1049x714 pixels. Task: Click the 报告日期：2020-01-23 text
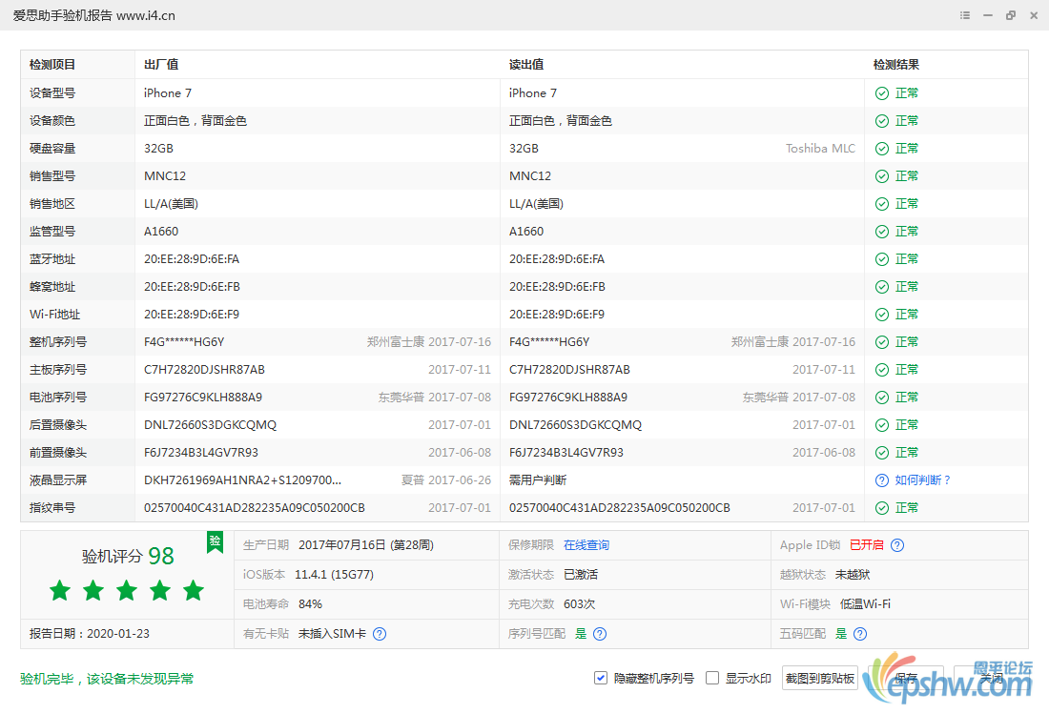tap(90, 633)
